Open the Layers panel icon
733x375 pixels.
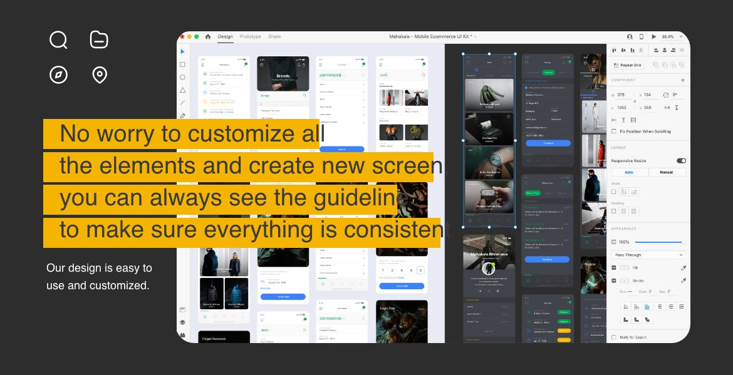(182, 322)
